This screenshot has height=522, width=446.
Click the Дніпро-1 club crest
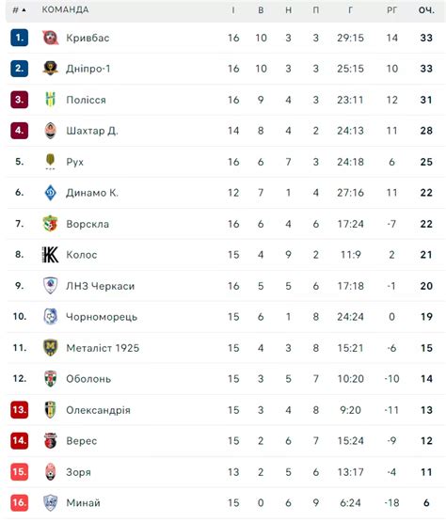pyautogui.click(x=50, y=69)
